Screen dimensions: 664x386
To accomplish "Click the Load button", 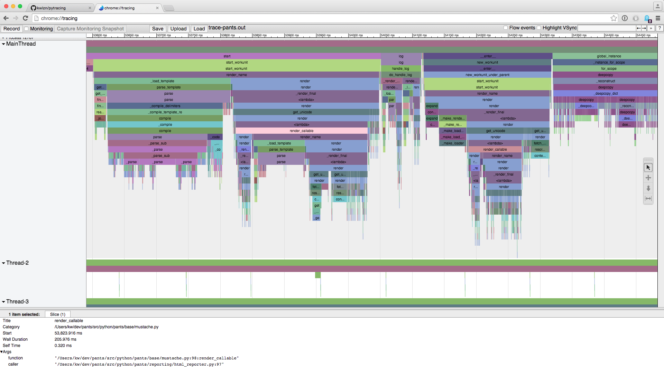I will tap(199, 29).
